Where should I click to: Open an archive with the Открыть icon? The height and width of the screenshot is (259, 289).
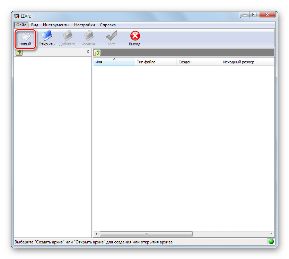pos(46,36)
